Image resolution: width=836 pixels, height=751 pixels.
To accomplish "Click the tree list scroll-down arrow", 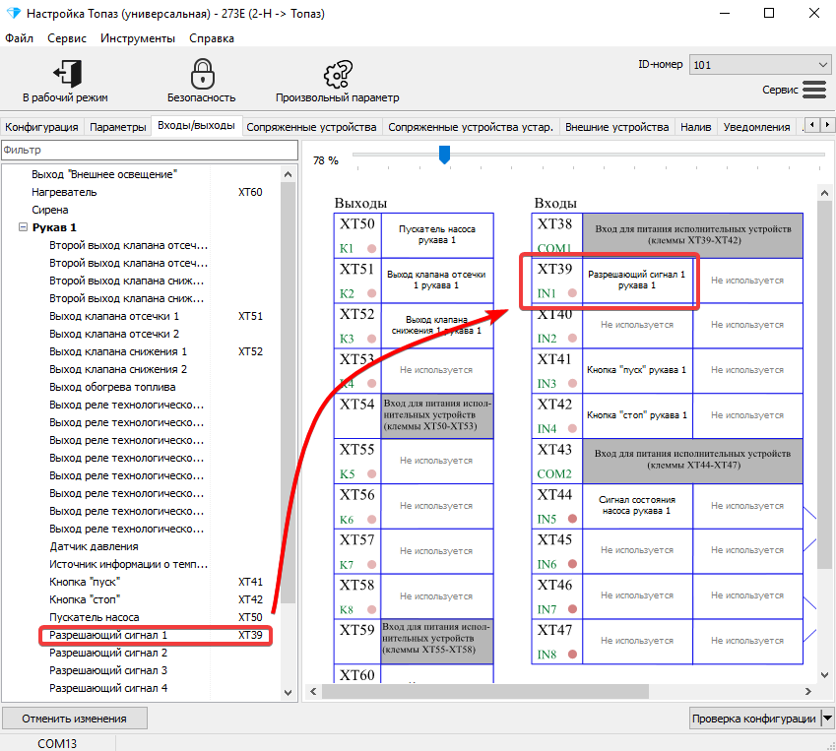I will (288, 692).
